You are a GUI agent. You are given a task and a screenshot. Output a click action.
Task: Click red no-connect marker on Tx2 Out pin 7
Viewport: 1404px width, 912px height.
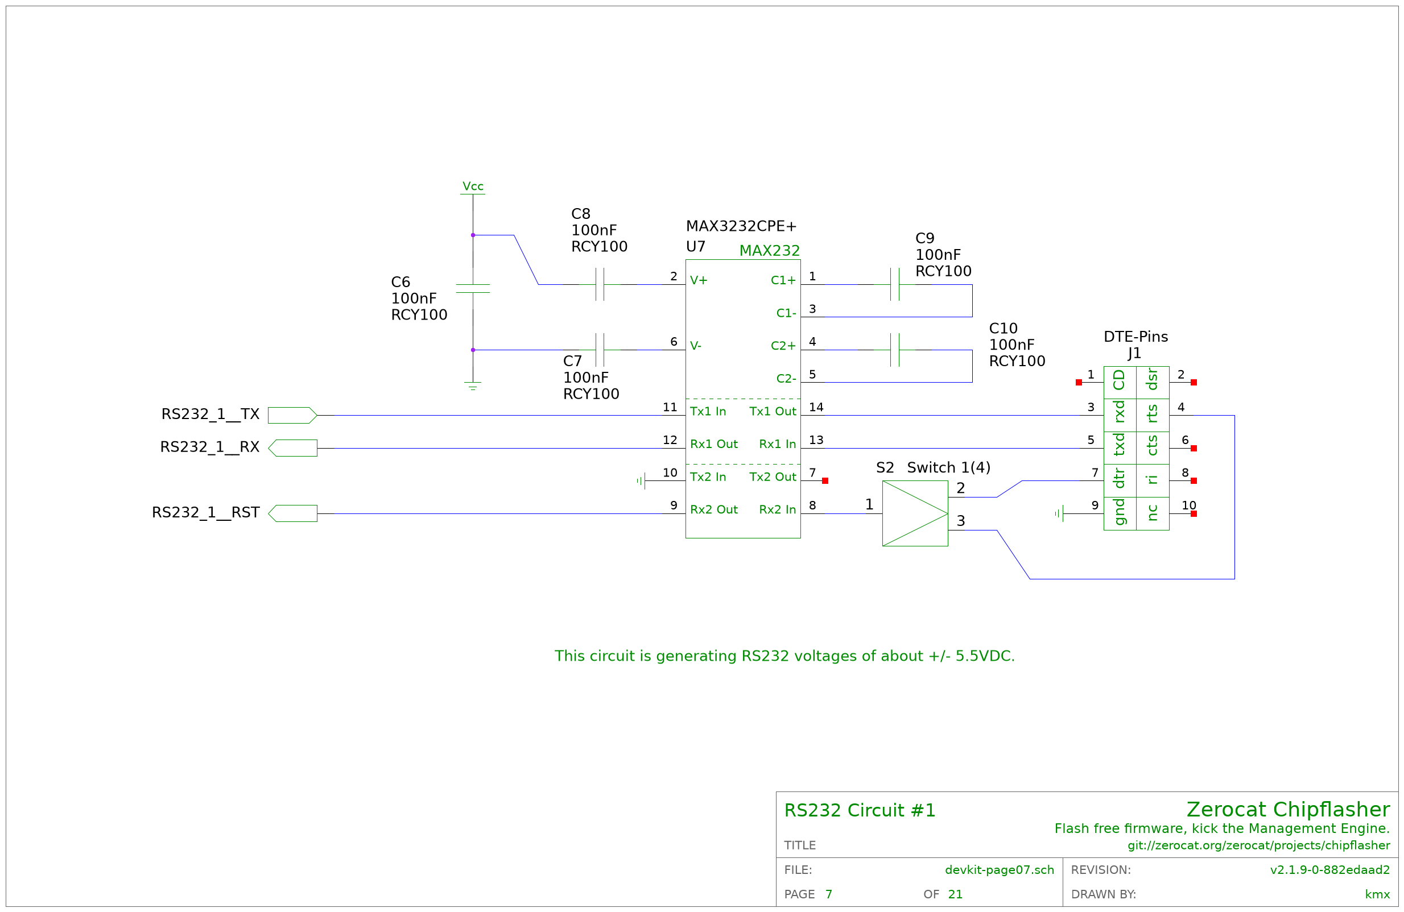click(825, 480)
